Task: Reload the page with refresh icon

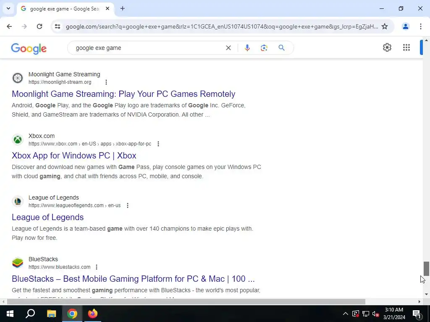Action: point(39,26)
